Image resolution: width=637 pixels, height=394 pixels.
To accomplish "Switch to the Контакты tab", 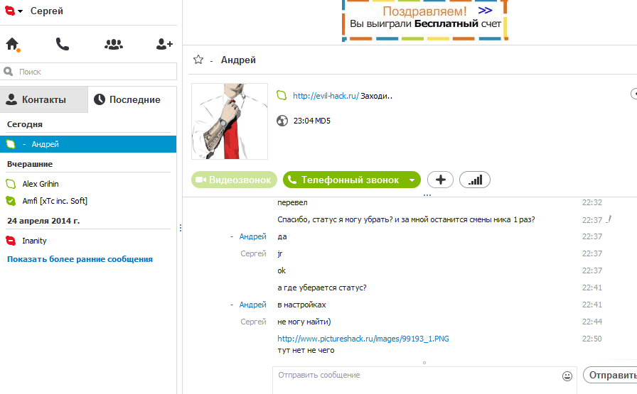I will (43, 100).
